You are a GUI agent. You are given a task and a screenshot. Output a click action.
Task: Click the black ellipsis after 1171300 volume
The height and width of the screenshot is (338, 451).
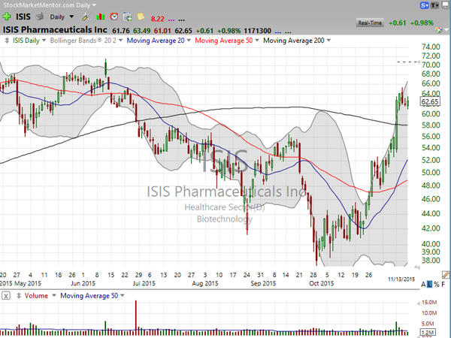point(288,32)
